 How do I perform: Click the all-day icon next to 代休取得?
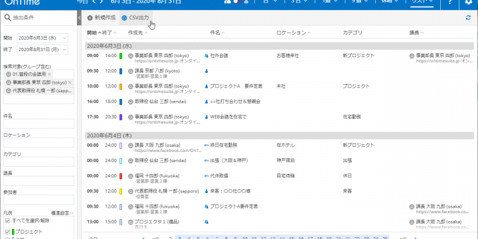(x=206, y=175)
